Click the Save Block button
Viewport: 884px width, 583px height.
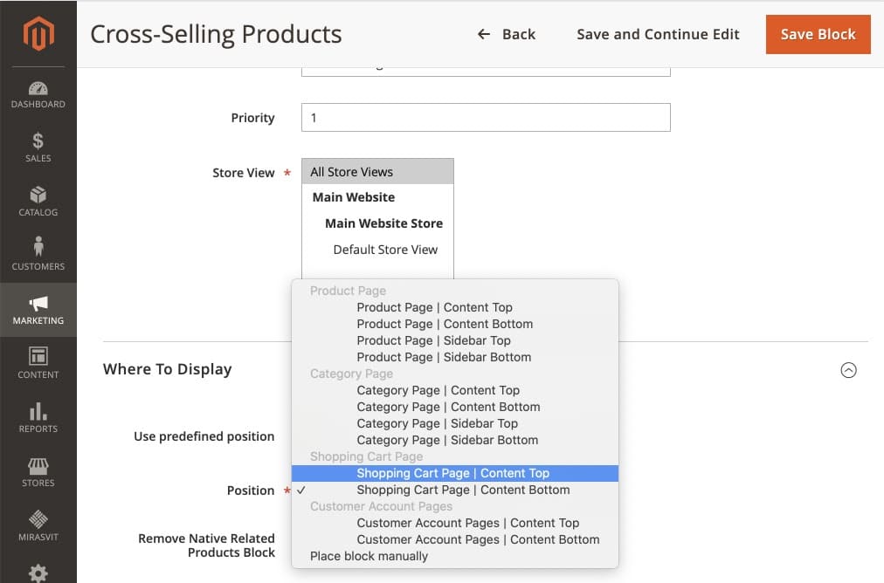point(818,34)
